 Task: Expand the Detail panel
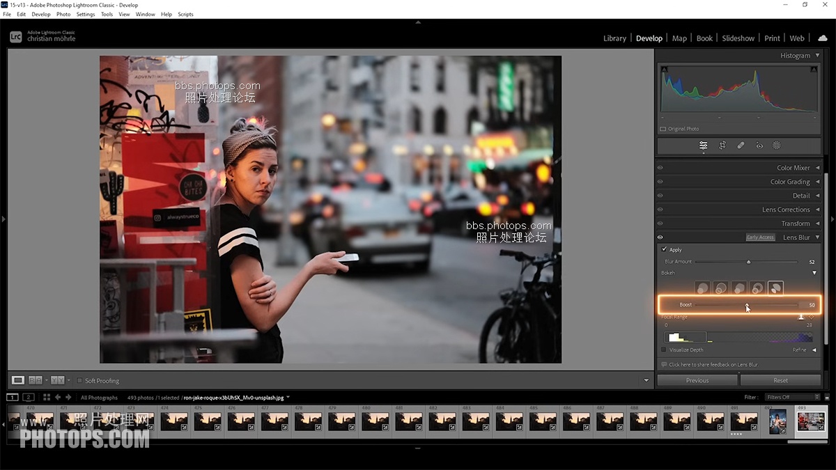click(x=817, y=196)
